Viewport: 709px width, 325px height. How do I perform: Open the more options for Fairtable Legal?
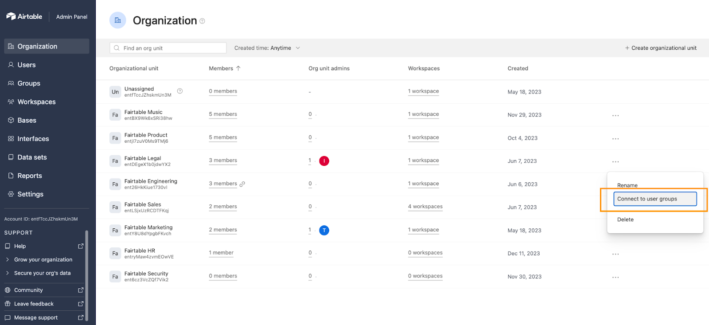[x=616, y=161]
